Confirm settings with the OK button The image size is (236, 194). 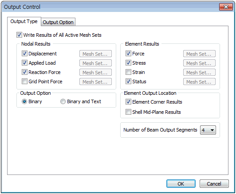[181, 184]
